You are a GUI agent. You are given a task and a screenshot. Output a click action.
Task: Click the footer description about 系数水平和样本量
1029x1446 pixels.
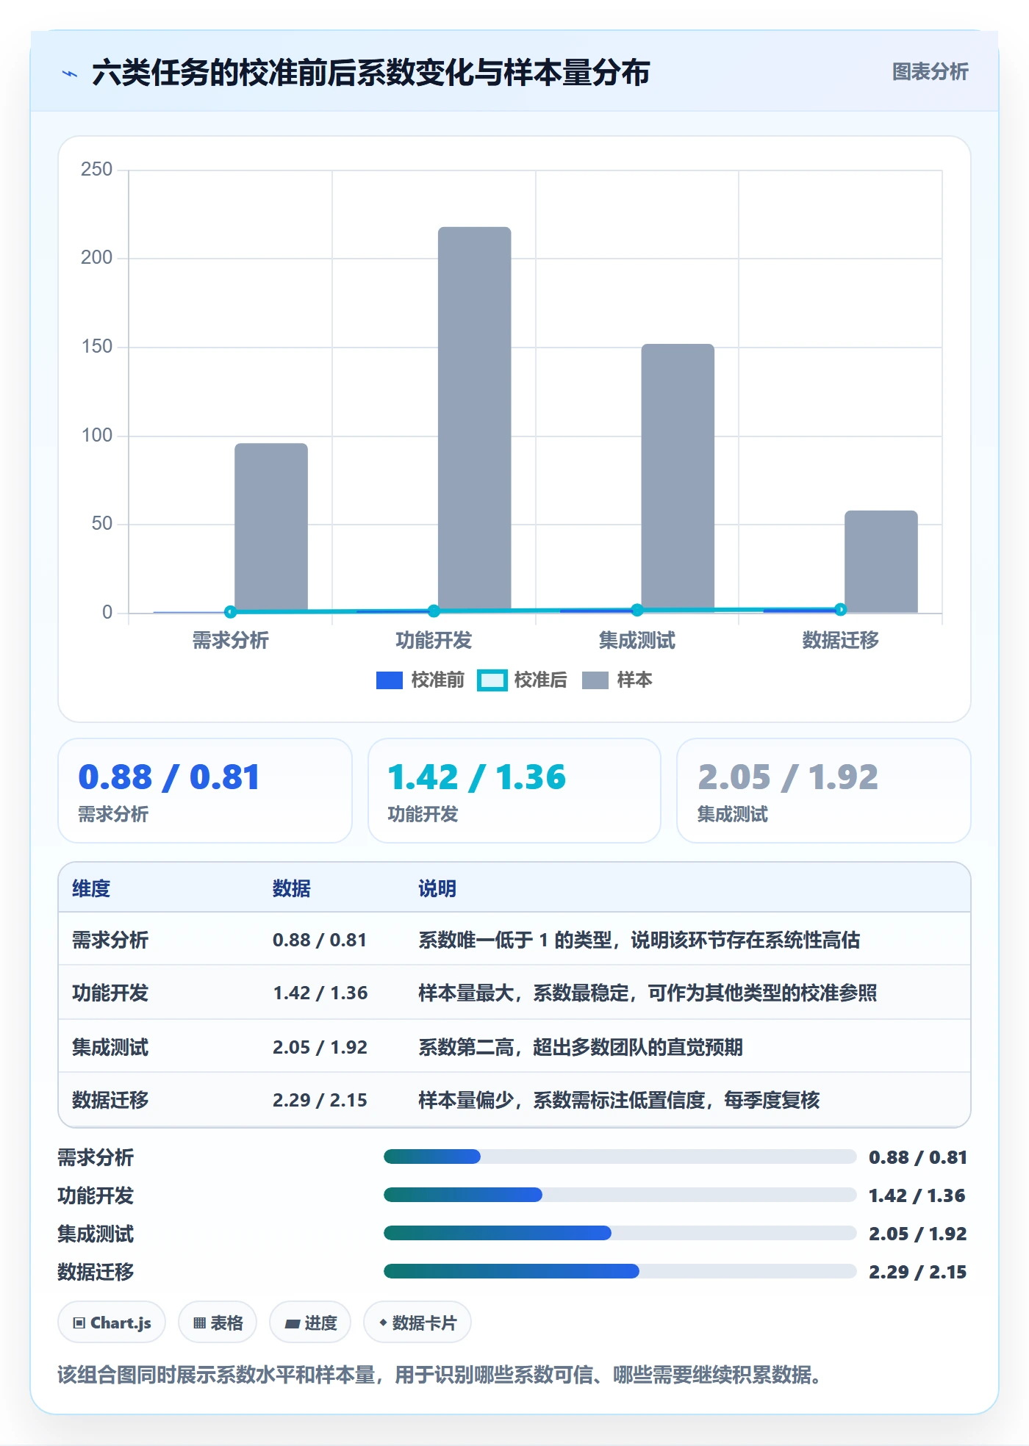(440, 1375)
